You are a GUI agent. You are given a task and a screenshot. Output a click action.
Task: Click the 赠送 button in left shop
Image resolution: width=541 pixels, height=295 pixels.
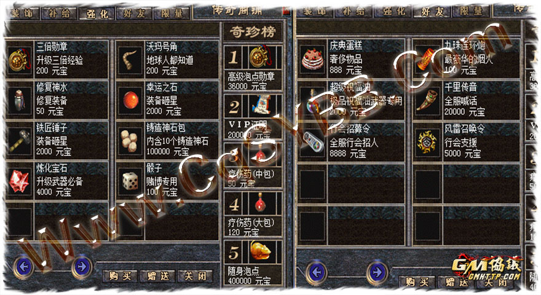[159, 276]
